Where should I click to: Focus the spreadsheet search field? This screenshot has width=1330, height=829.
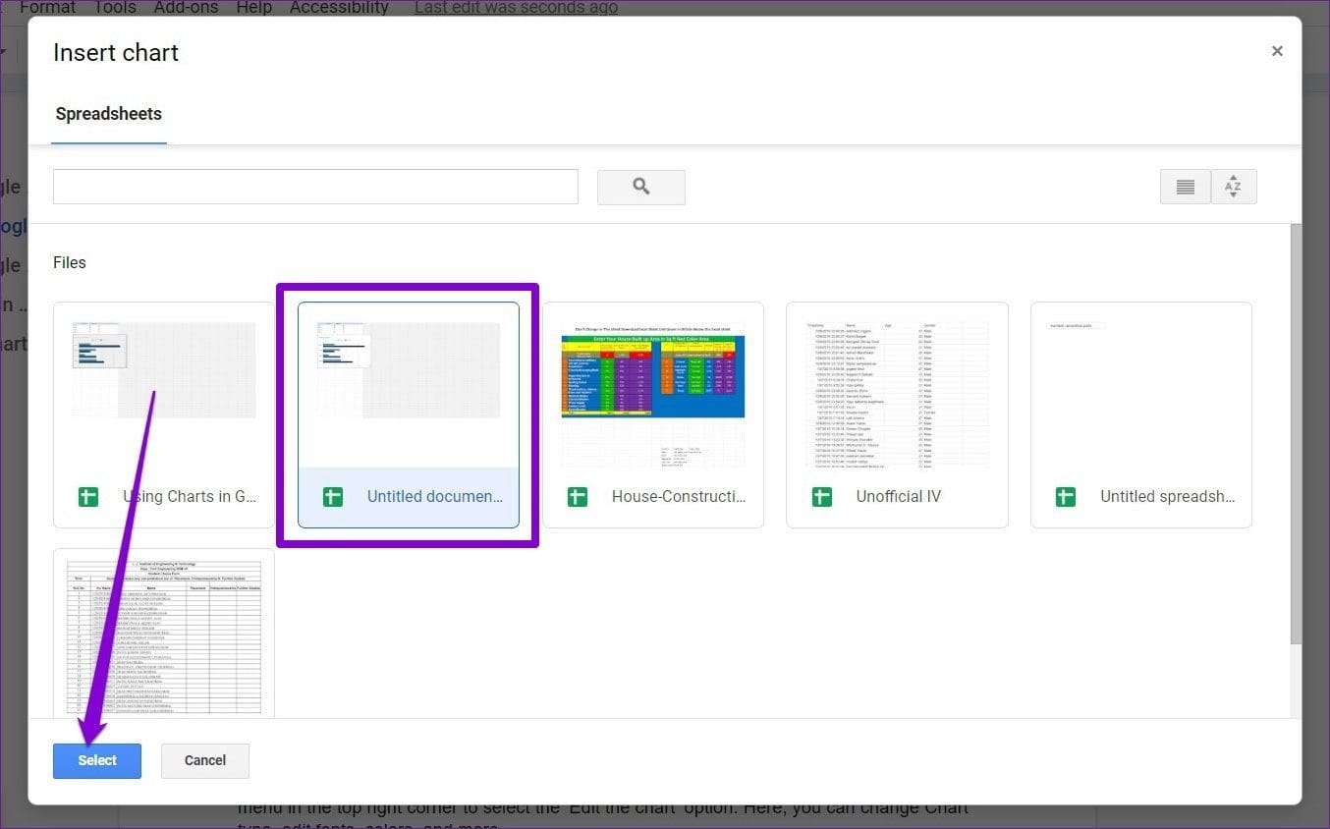[x=315, y=187]
